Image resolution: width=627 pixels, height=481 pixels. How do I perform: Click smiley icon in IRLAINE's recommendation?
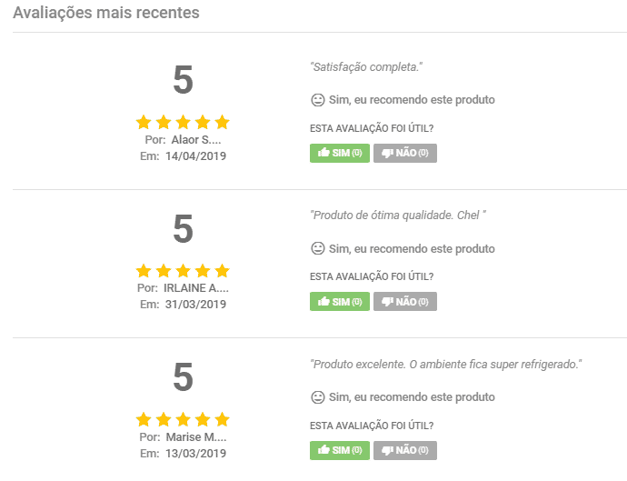318,248
